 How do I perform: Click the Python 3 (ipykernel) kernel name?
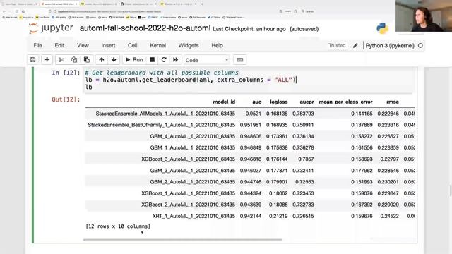tap(390, 46)
